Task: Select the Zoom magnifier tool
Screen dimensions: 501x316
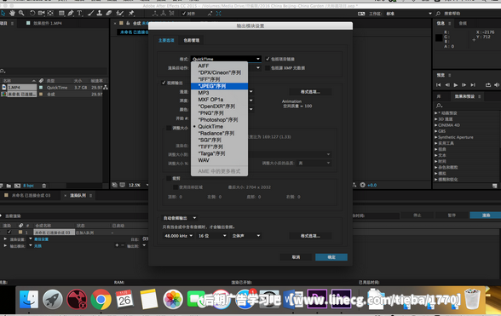Action: [21, 13]
